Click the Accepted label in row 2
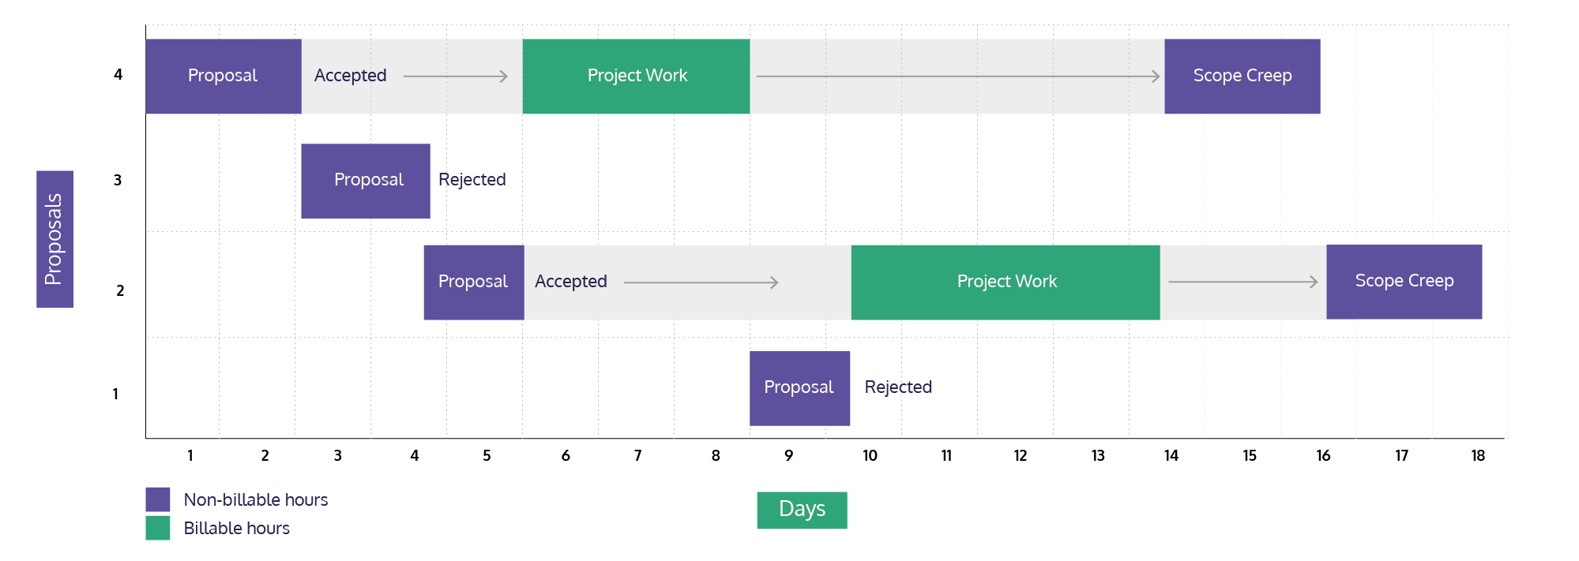This screenshot has width=1579, height=561. [x=570, y=282]
